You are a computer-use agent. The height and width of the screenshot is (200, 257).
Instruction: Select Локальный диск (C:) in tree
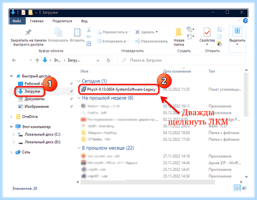click(x=39, y=134)
